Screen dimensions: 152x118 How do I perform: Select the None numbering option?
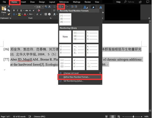coord(65,36)
